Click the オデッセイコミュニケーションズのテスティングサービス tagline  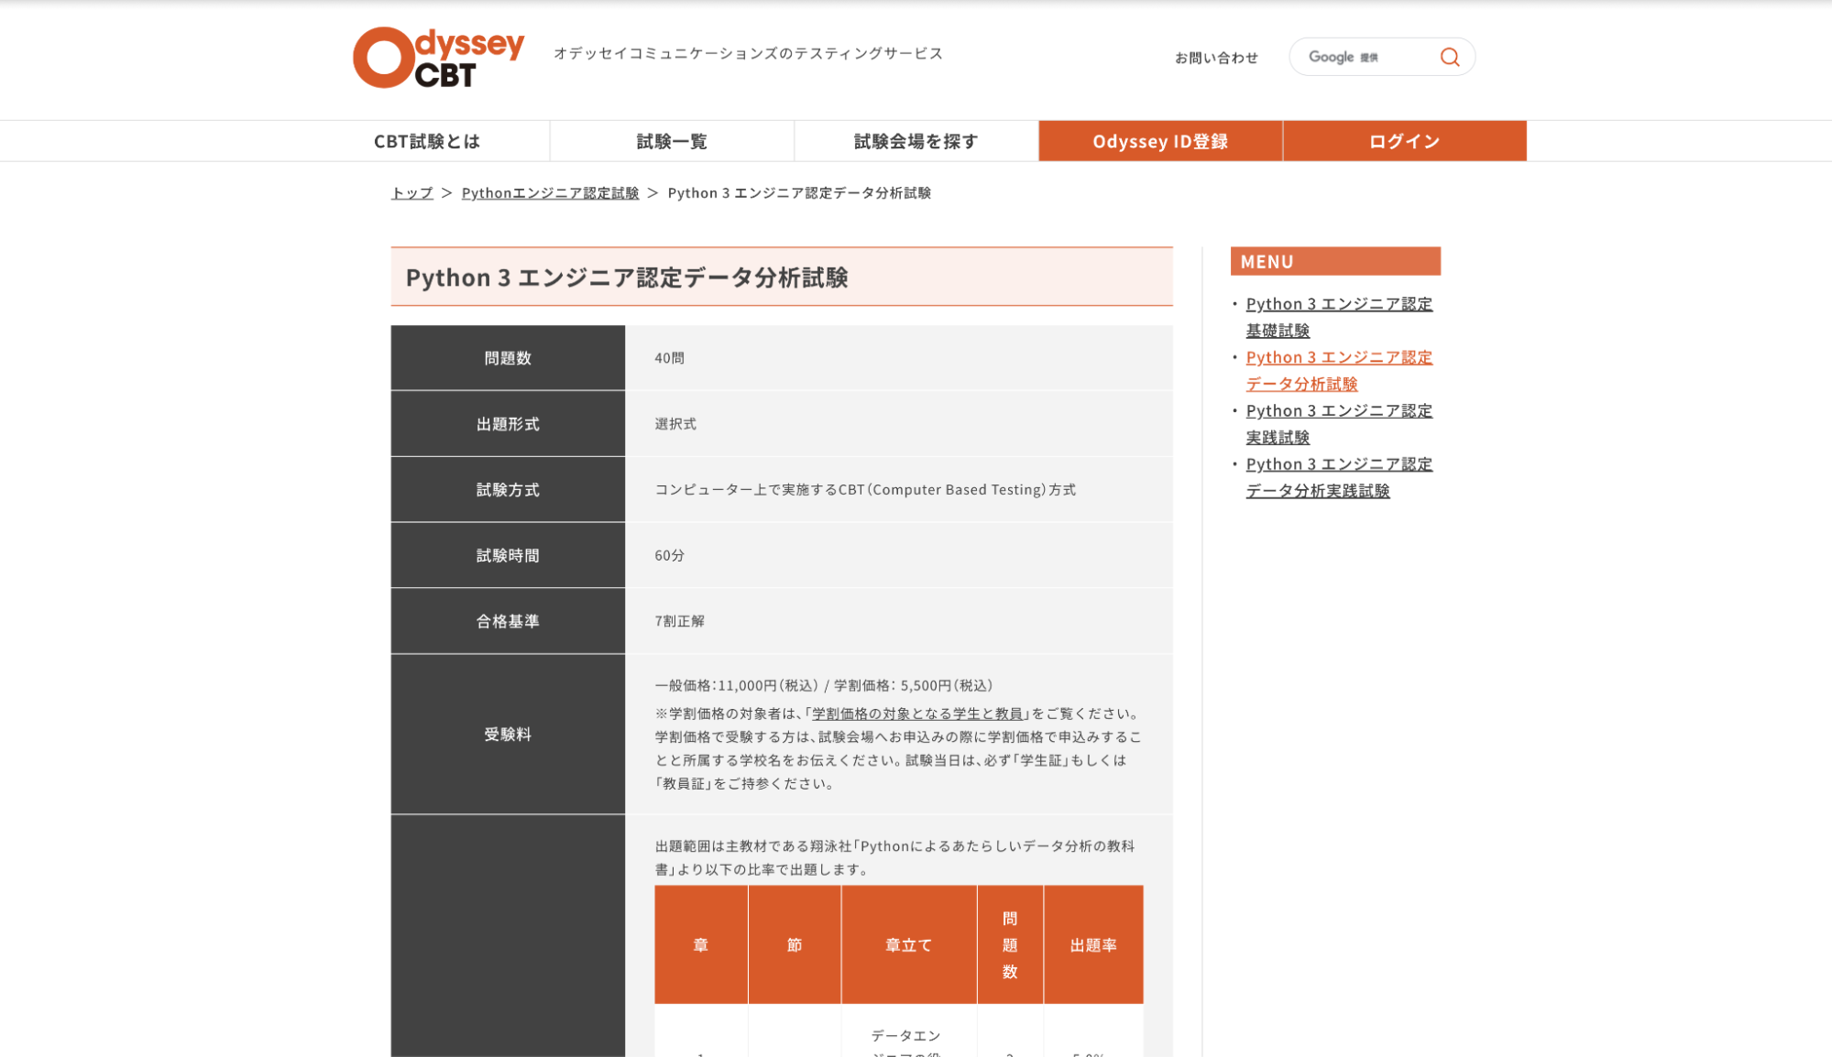[748, 53]
